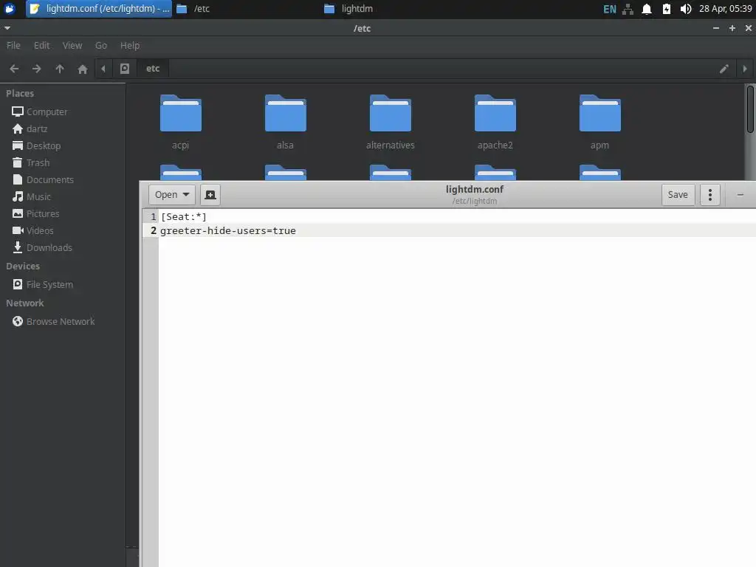The image size is (756, 567).
Task: Open the apache2 folder
Action: coord(495,123)
